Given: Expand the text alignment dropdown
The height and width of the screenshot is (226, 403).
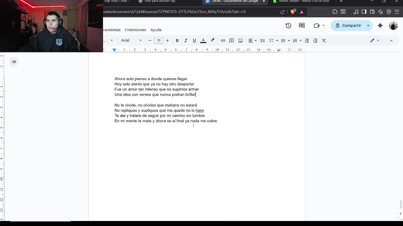Looking at the screenshot, I should click(x=256, y=40).
